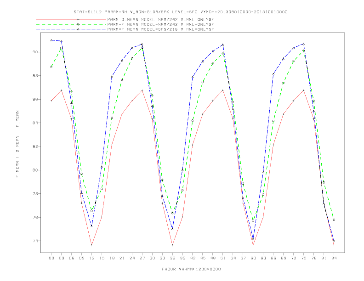The height and width of the screenshot is (281, 364).
Task: Click the x-axis tick label 36
Action: 172,258
